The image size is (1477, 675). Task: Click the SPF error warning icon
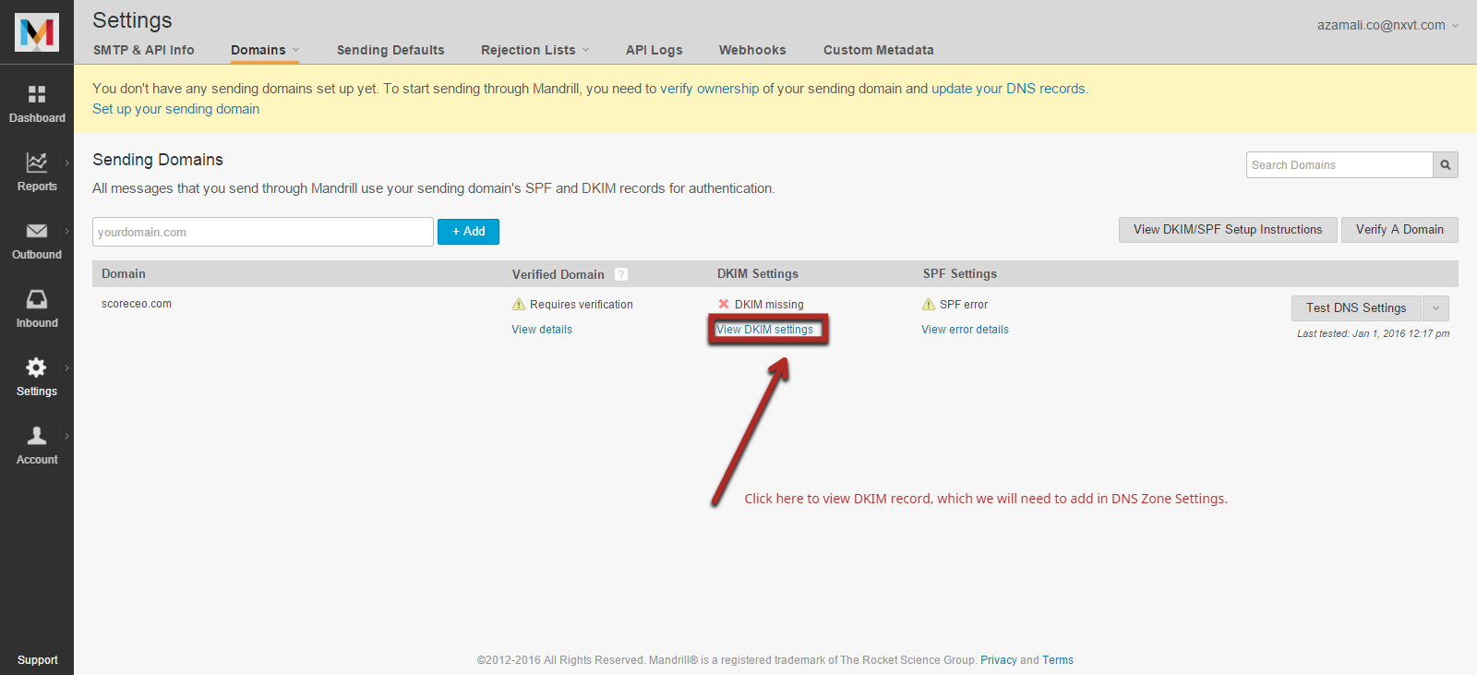point(929,304)
